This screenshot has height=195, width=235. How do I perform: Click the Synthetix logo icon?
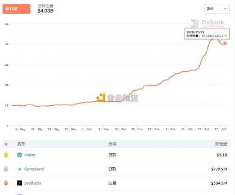coord(19,183)
